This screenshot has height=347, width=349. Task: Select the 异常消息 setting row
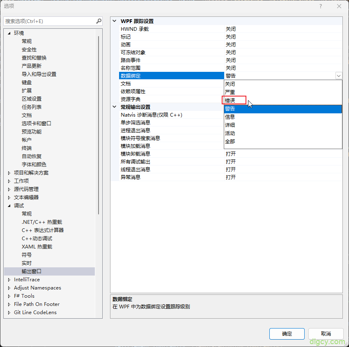coord(131,177)
